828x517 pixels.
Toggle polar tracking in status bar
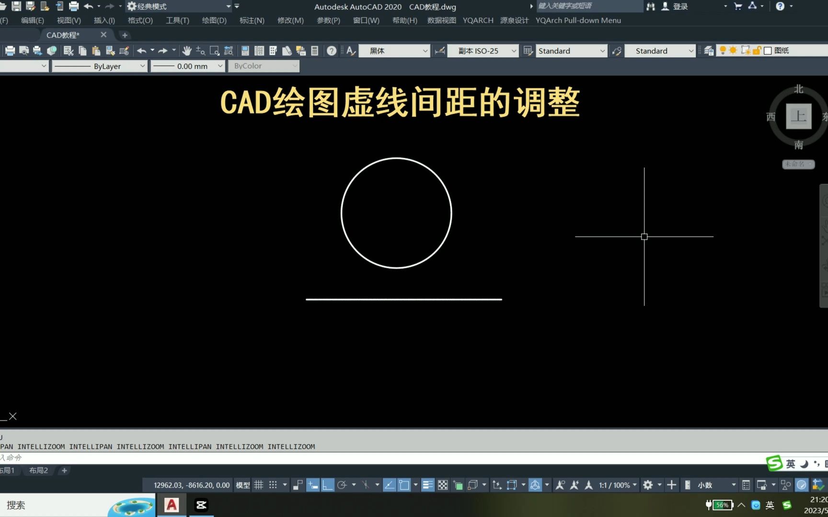[x=342, y=485]
